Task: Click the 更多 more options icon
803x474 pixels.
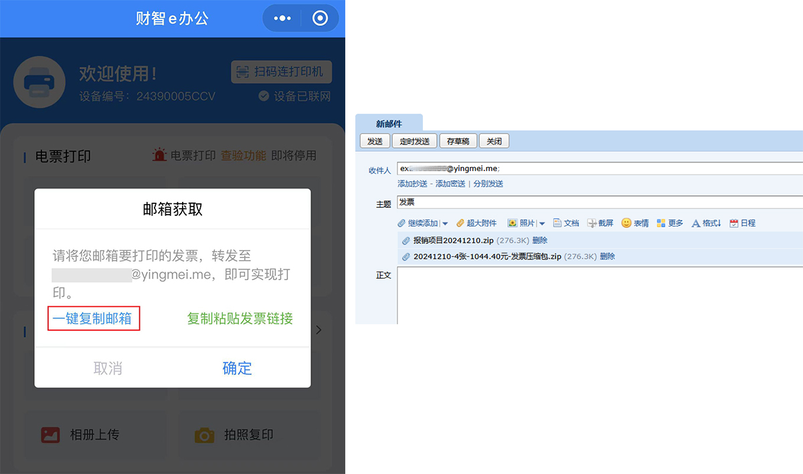Action: 661,223
